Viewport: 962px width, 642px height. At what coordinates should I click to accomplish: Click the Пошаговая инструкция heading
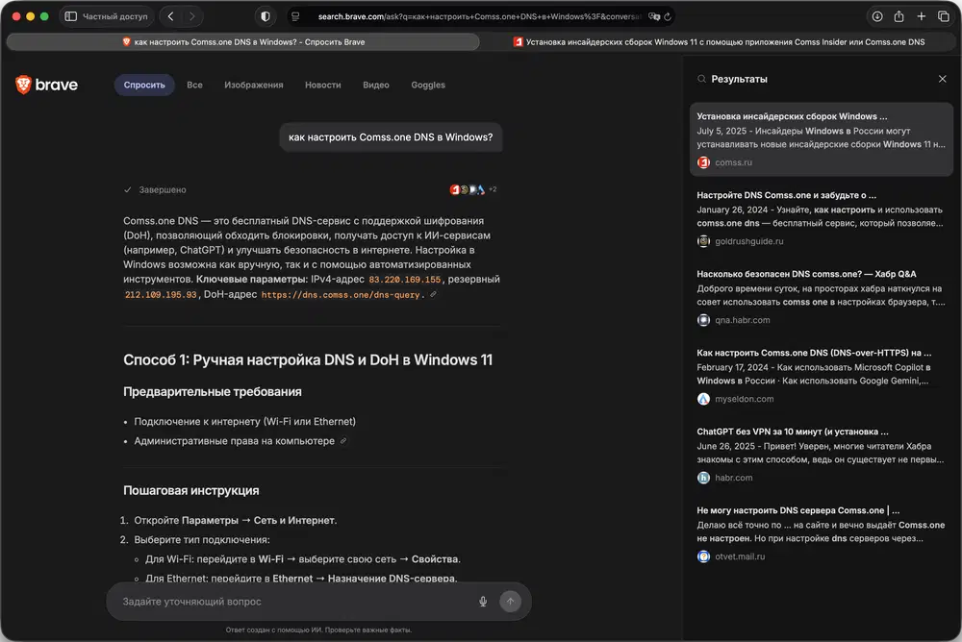click(190, 490)
